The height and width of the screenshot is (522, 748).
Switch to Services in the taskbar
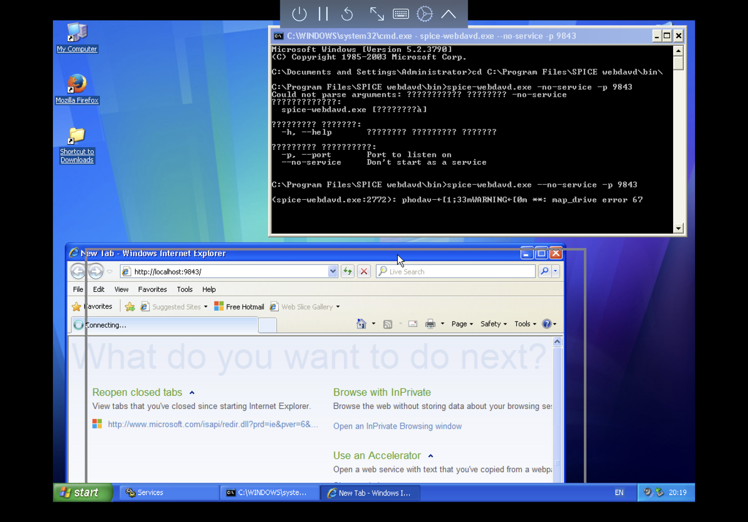pyautogui.click(x=169, y=492)
